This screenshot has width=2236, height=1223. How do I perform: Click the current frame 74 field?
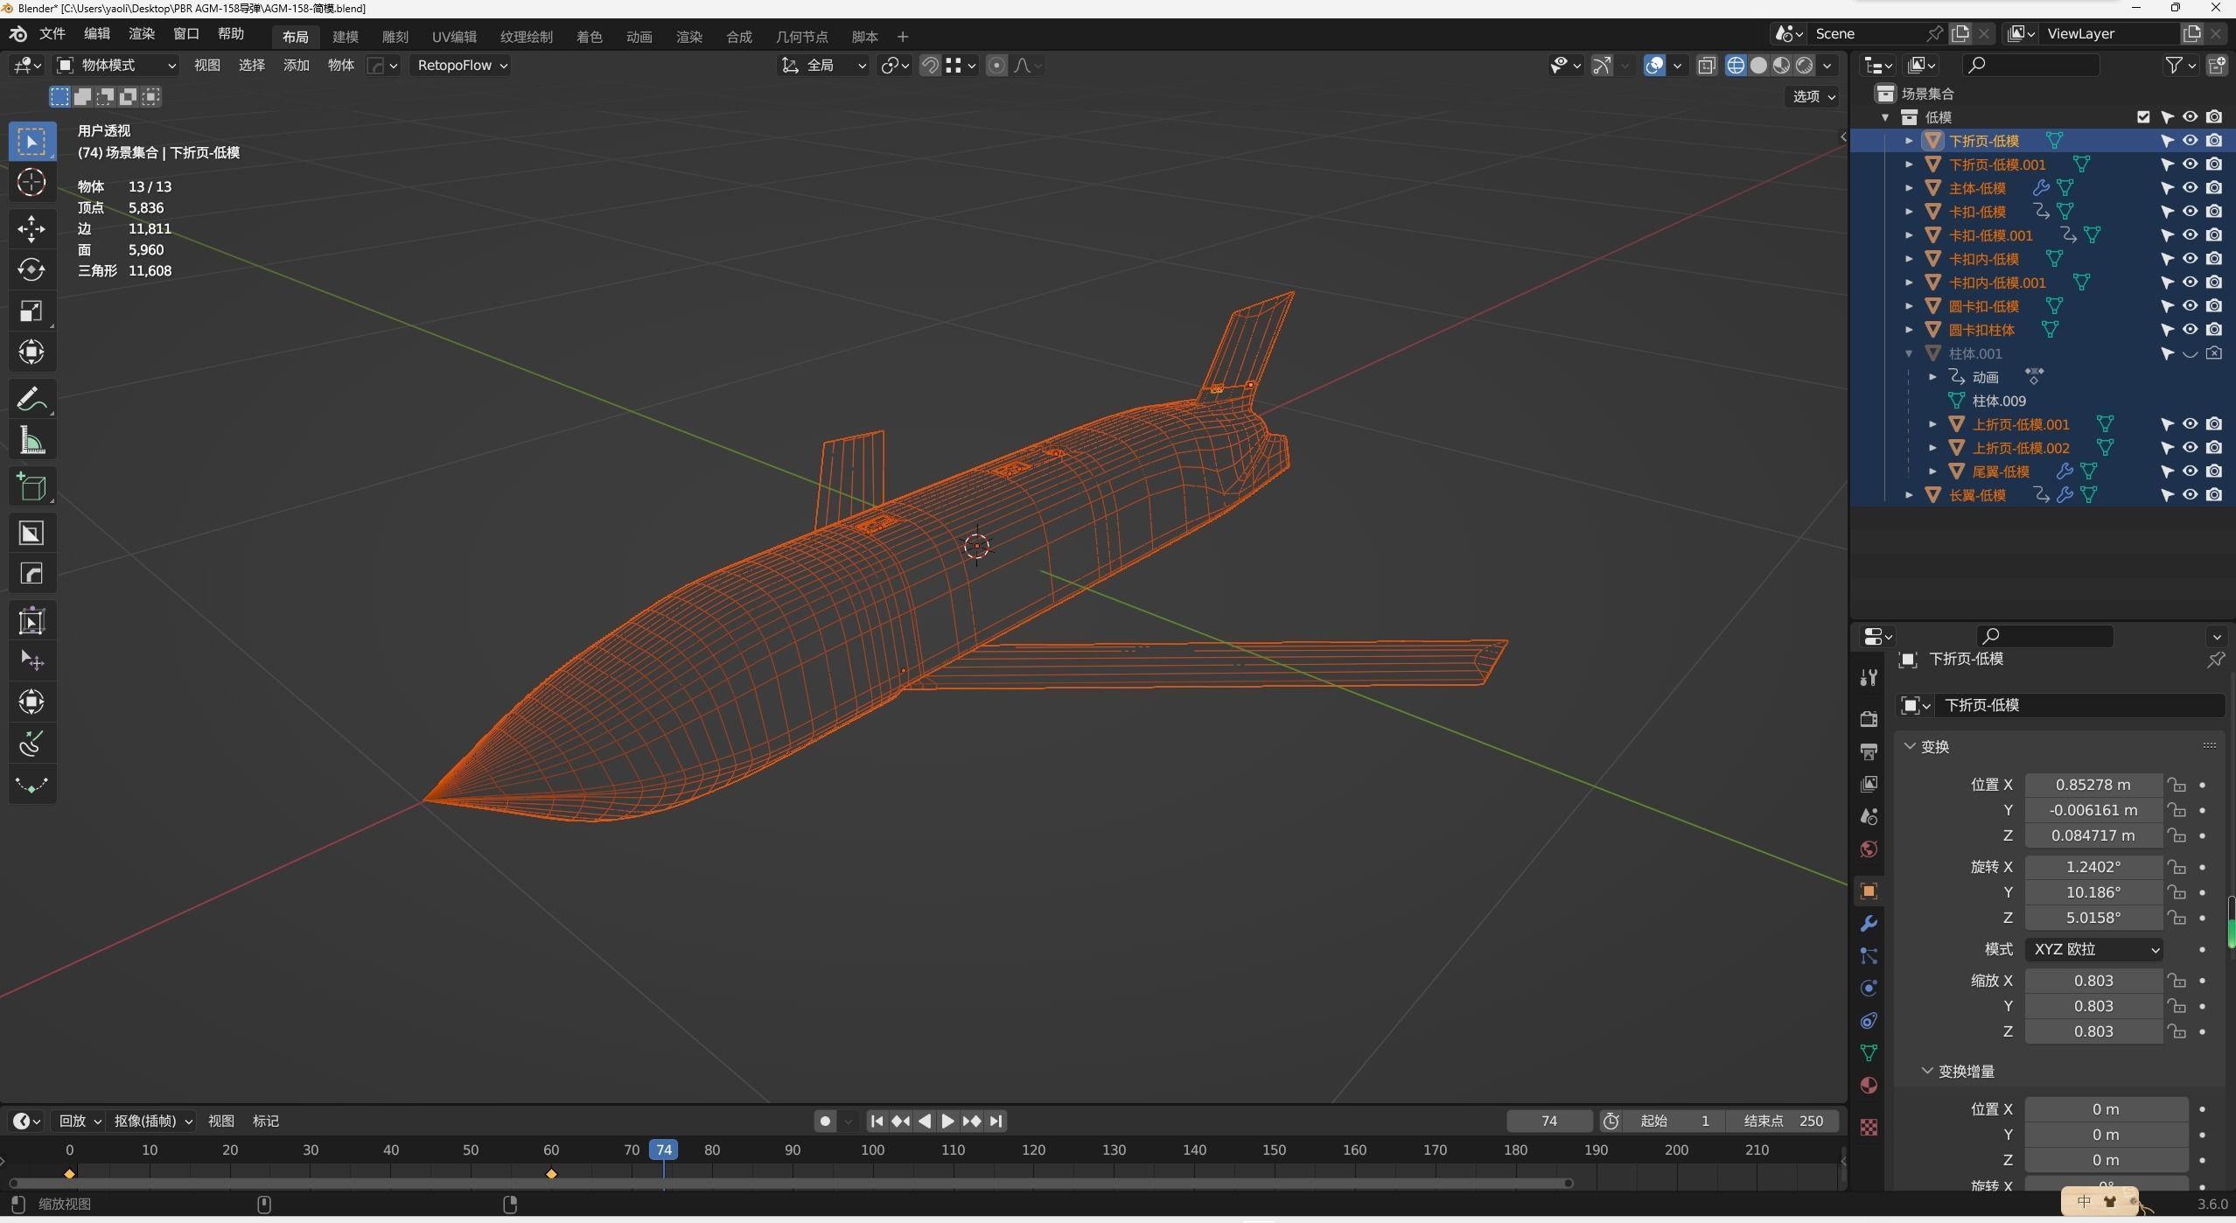1549,1121
